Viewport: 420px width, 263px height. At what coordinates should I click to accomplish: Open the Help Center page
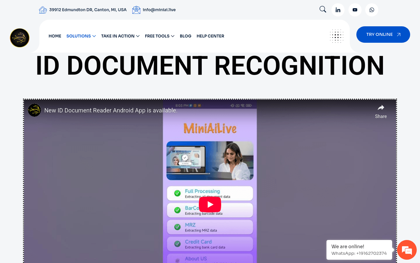(x=210, y=36)
